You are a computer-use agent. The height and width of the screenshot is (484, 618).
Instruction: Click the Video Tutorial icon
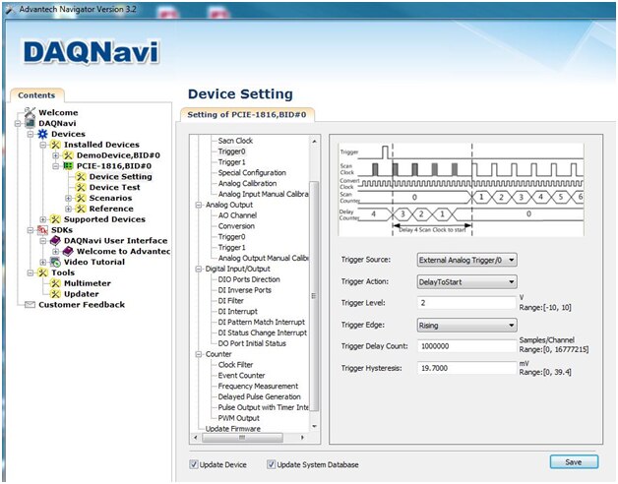pyautogui.click(x=55, y=262)
